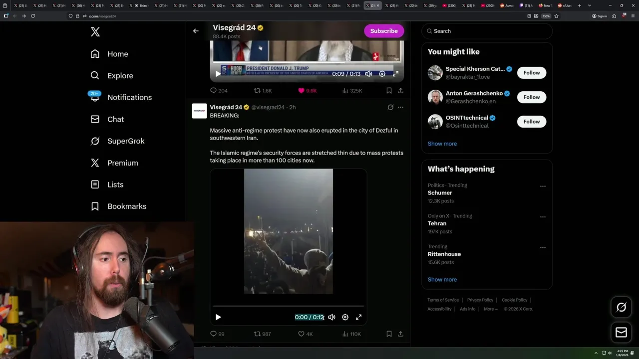Repost the Dezful protest post

coord(263,334)
